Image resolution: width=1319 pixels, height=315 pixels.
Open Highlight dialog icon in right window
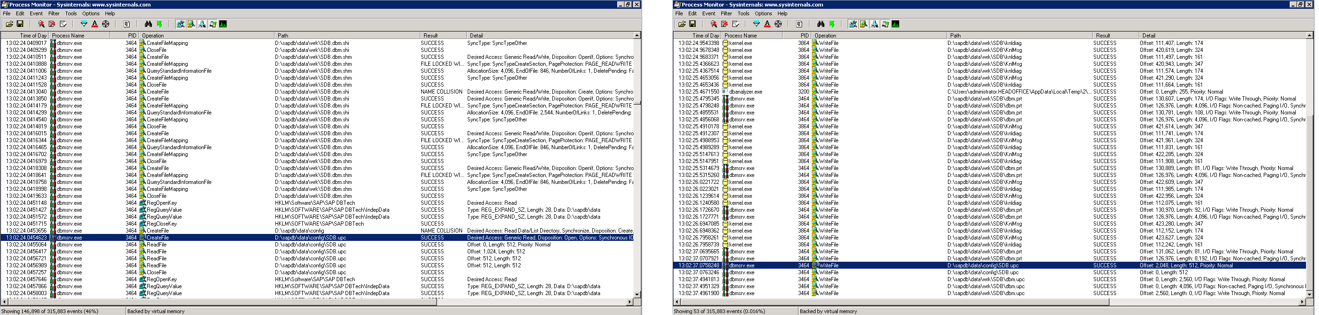[768, 24]
